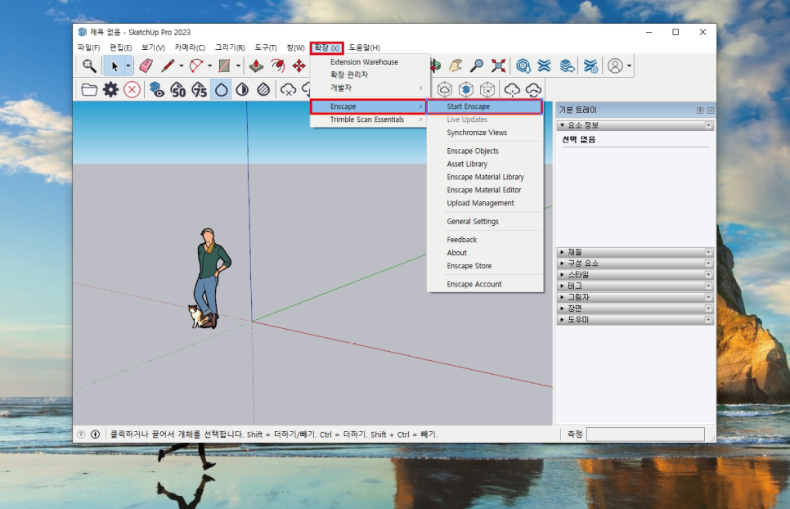Viewport: 790px width, 509px height.
Task: Select the Pan hand tool
Action: (456, 66)
